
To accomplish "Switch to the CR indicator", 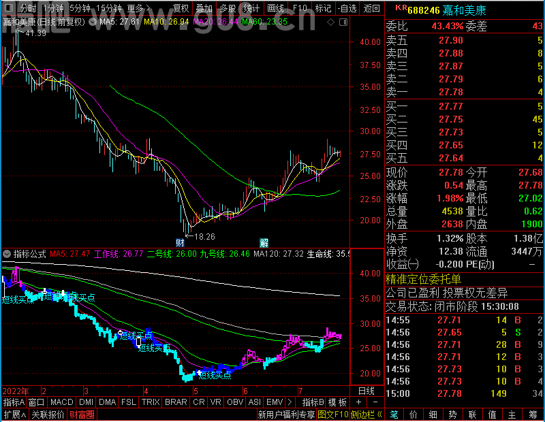I will point(199,402).
